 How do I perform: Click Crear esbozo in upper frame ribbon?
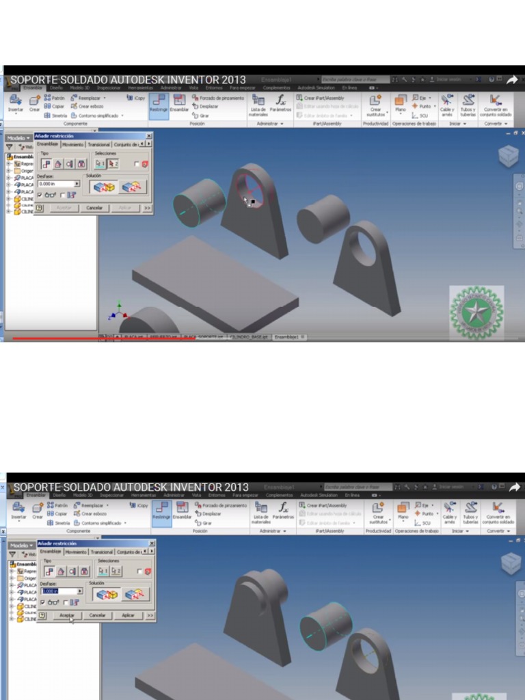click(87, 106)
